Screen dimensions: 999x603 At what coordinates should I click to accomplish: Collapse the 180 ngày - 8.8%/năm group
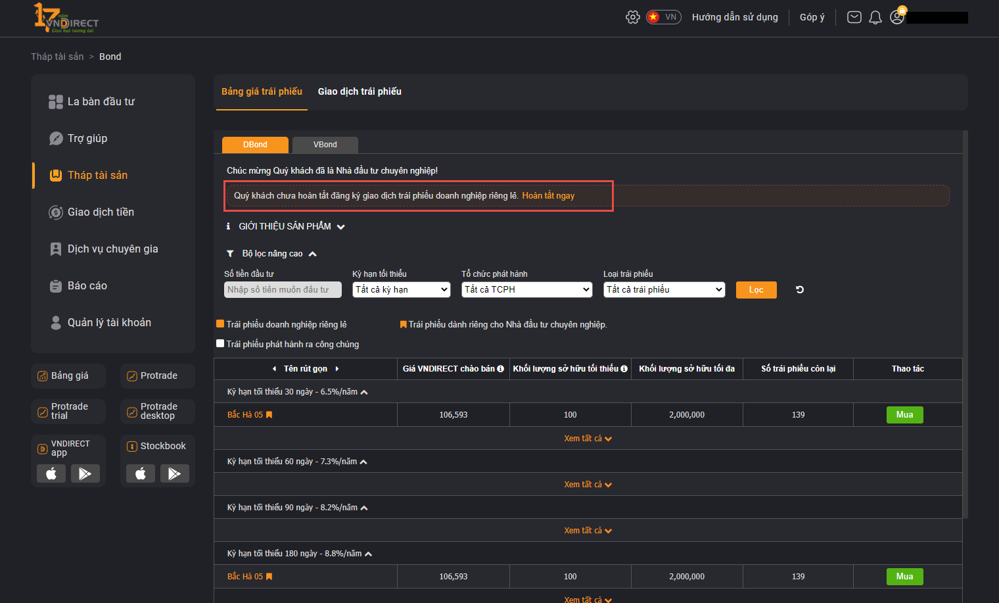point(368,554)
